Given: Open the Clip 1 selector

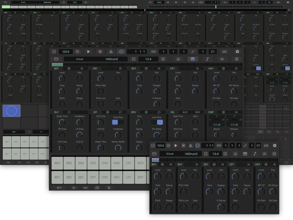Looking at the screenshot, I should point(14,132).
